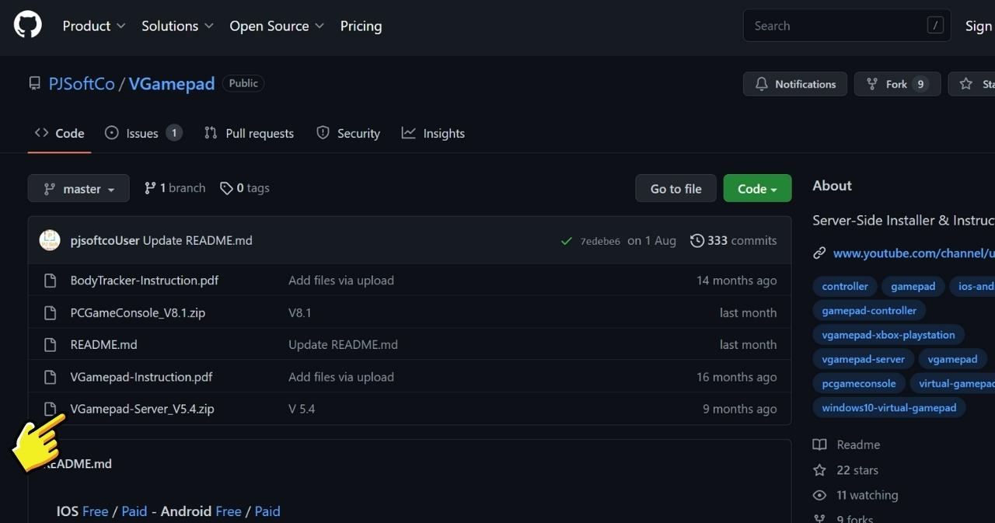995x523 pixels.
Task: Open the repository search bar
Action: coord(846,25)
